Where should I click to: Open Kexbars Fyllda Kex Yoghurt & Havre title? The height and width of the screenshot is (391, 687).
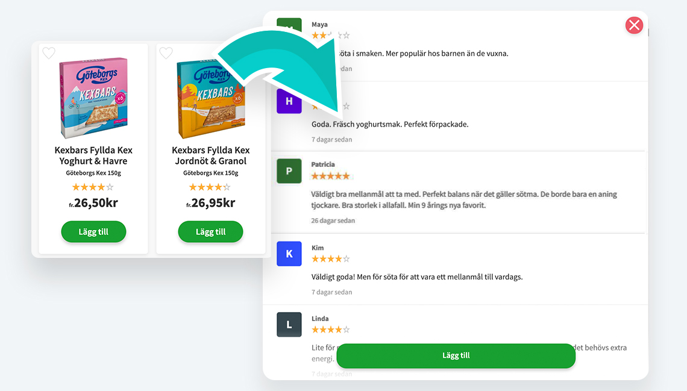point(93,155)
